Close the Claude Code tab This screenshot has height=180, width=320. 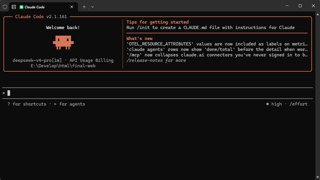pos(72,7)
